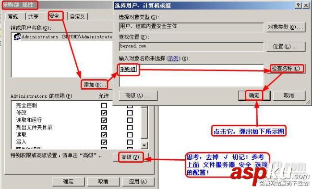The width and height of the screenshot is (312, 189).
Task: Click 取消 in the select users dialog
Action: 289,95
